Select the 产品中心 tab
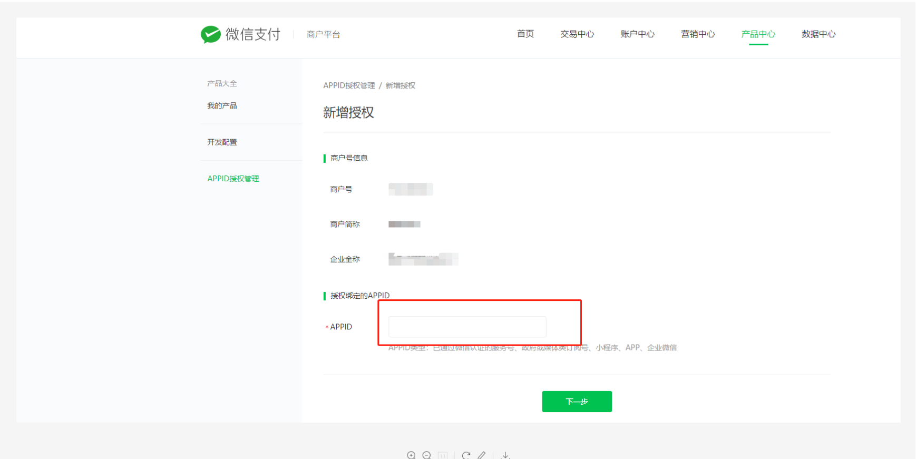Image resolution: width=916 pixels, height=459 pixels. click(x=758, y=34)
